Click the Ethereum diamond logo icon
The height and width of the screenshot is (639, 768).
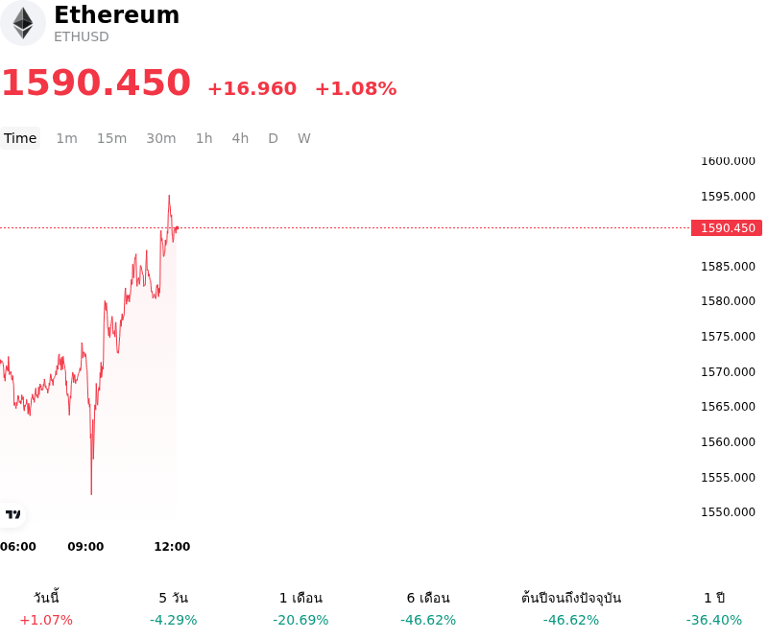point(22,23)
